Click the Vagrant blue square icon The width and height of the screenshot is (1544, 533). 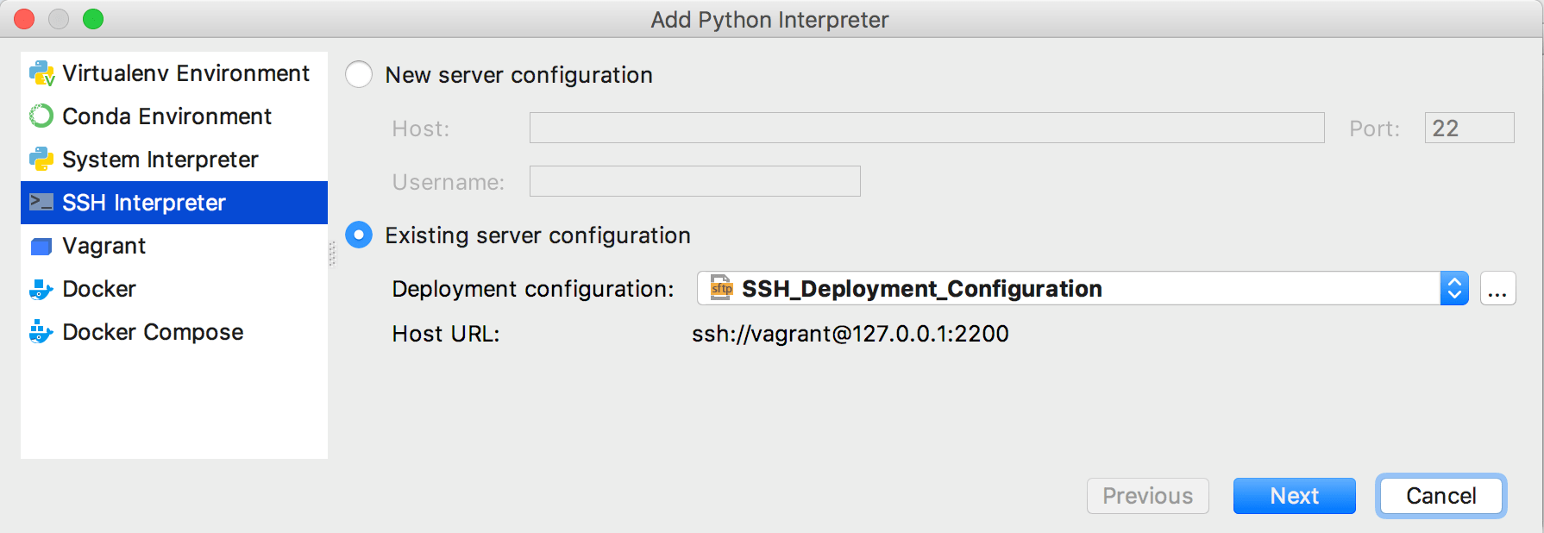41,247
